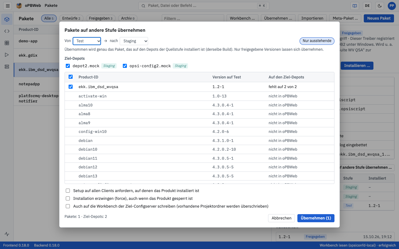This screenshot has width=399, height=249.
Task: Select the packages cube sidebar icon
Action: tap(7, 19)
